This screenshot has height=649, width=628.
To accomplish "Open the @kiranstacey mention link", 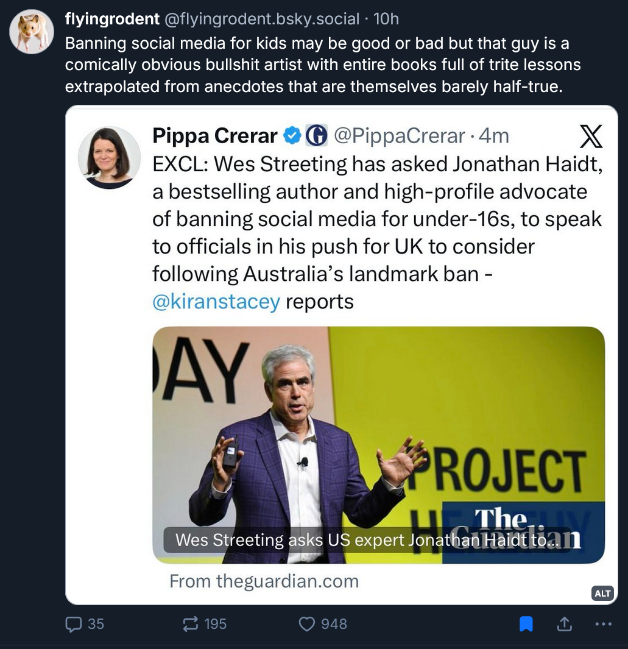I will tap(216, 302).
